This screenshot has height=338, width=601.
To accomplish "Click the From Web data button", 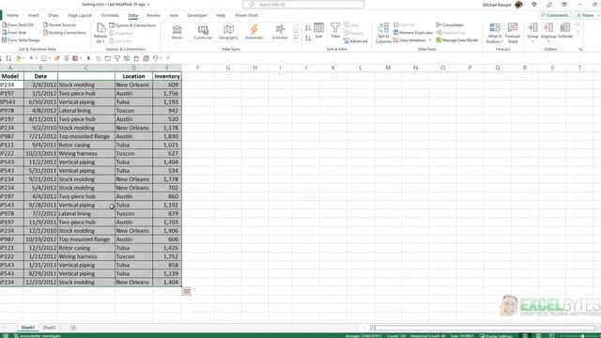I will 14,33.
